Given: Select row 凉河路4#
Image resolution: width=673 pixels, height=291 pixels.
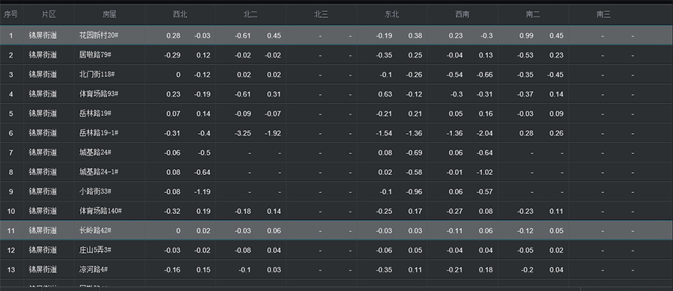Looking at the screenshot, I should (336, 269).
